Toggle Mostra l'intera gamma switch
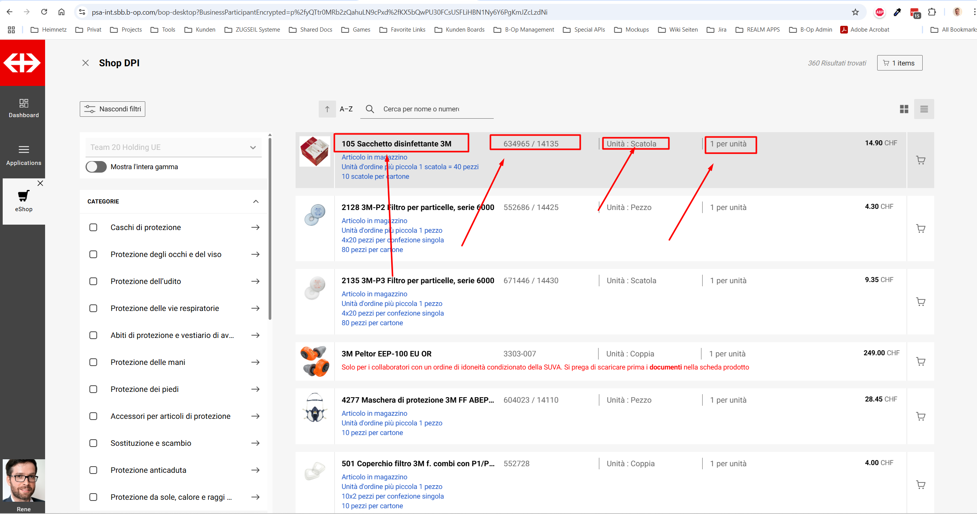977x514 pixels. pos(96,167)
